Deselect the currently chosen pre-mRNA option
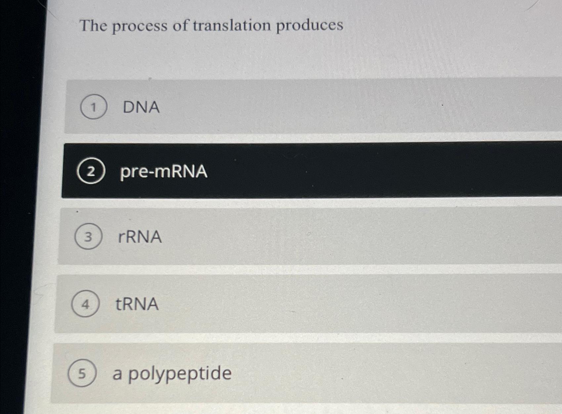 pyautogui.click(x=232, y=170)
